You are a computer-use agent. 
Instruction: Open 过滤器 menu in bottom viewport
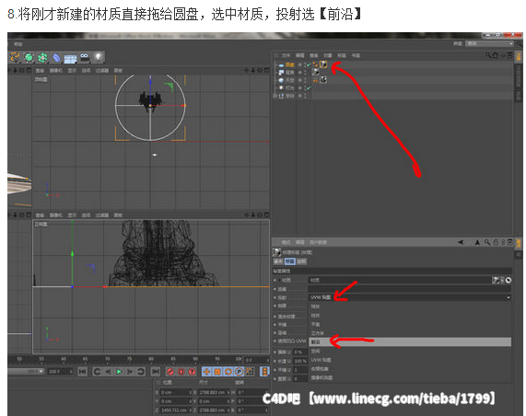click(x=102, y=214)
